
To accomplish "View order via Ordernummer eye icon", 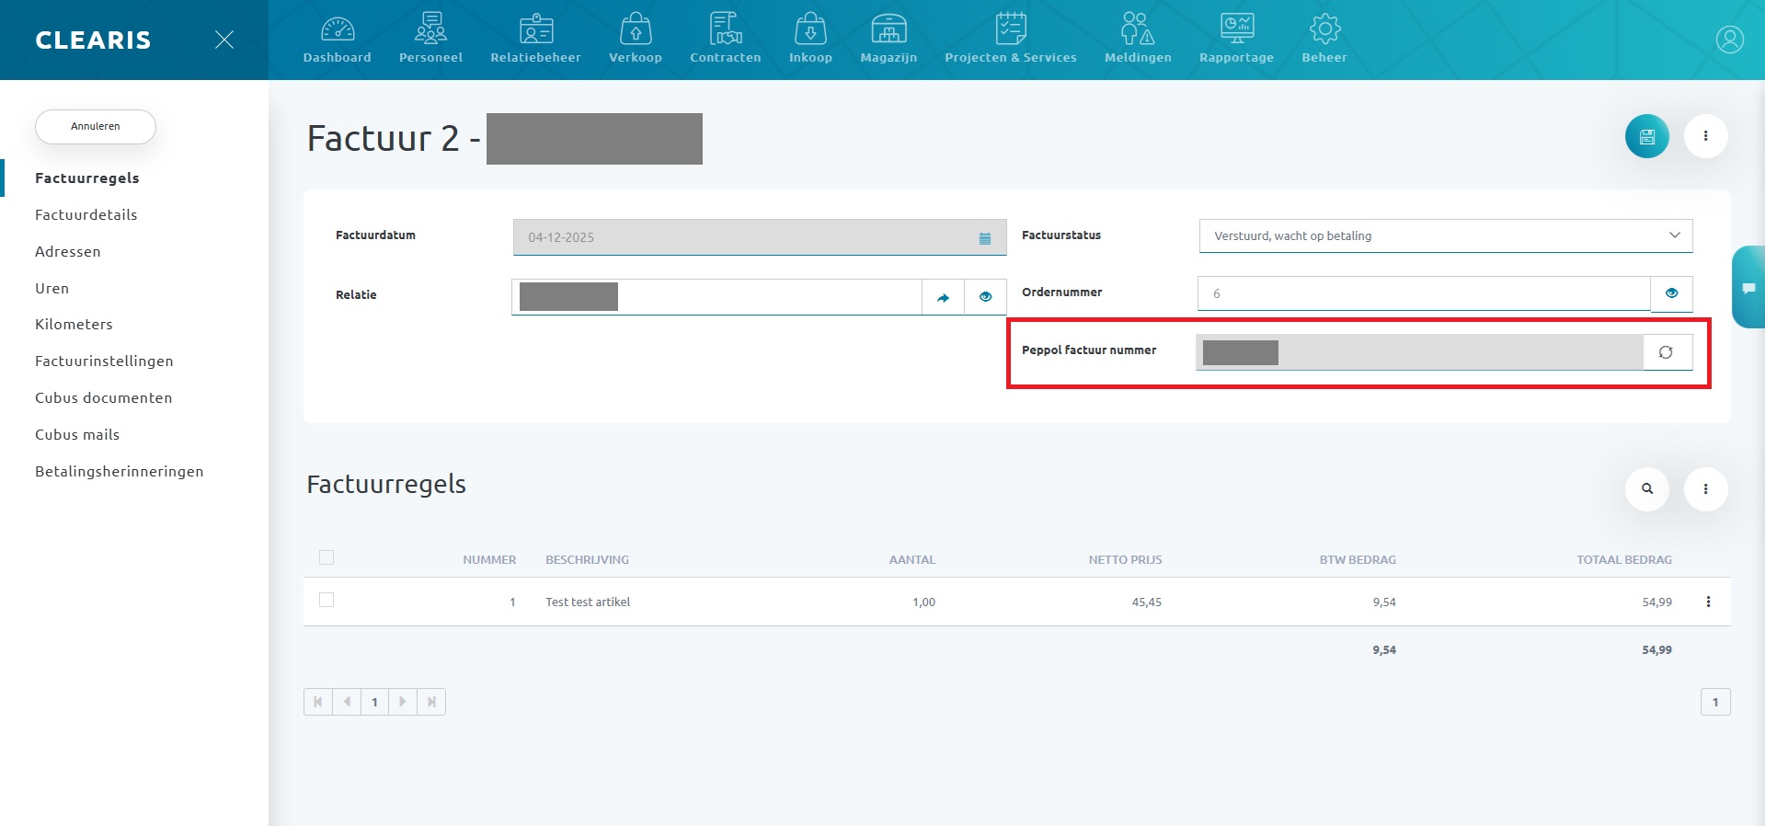I will point(1671,293).
